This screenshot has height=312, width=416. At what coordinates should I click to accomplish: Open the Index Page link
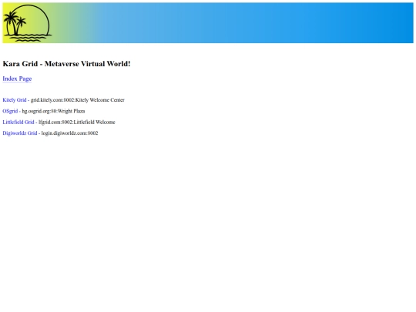[17, 79]
